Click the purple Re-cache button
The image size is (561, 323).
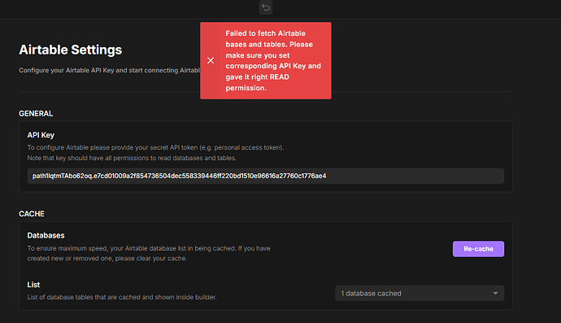click(478, 249)
